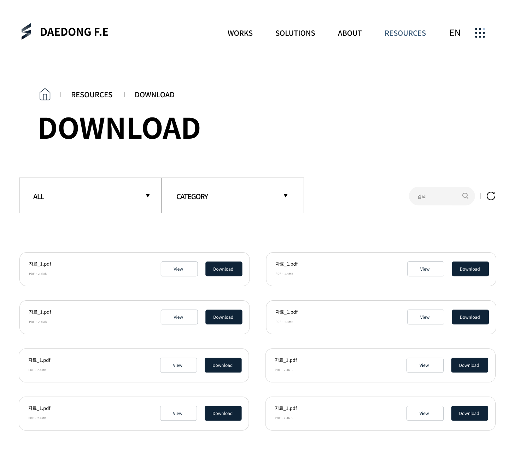
Task: Open the dotted grid menu icon
Action: point(480,33)
